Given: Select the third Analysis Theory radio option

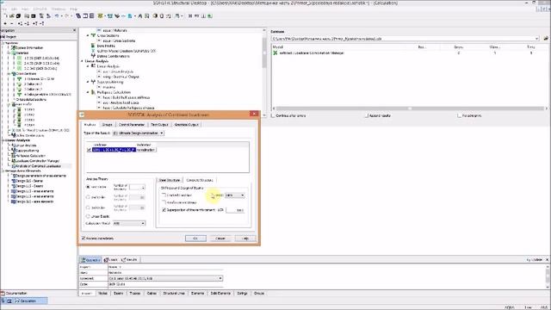Looking at the screenshot, I should (x=88, y=208).
